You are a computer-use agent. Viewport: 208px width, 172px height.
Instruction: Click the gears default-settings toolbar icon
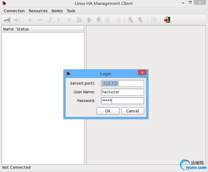tap(79, 20)
